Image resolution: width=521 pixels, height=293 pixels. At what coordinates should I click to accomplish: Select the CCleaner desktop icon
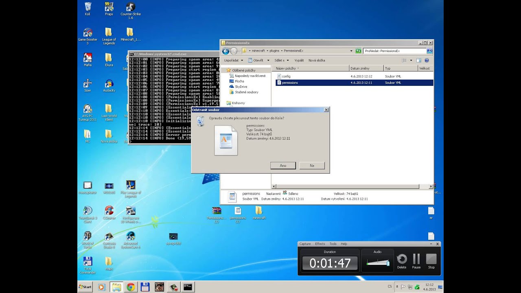pos(109,213)
